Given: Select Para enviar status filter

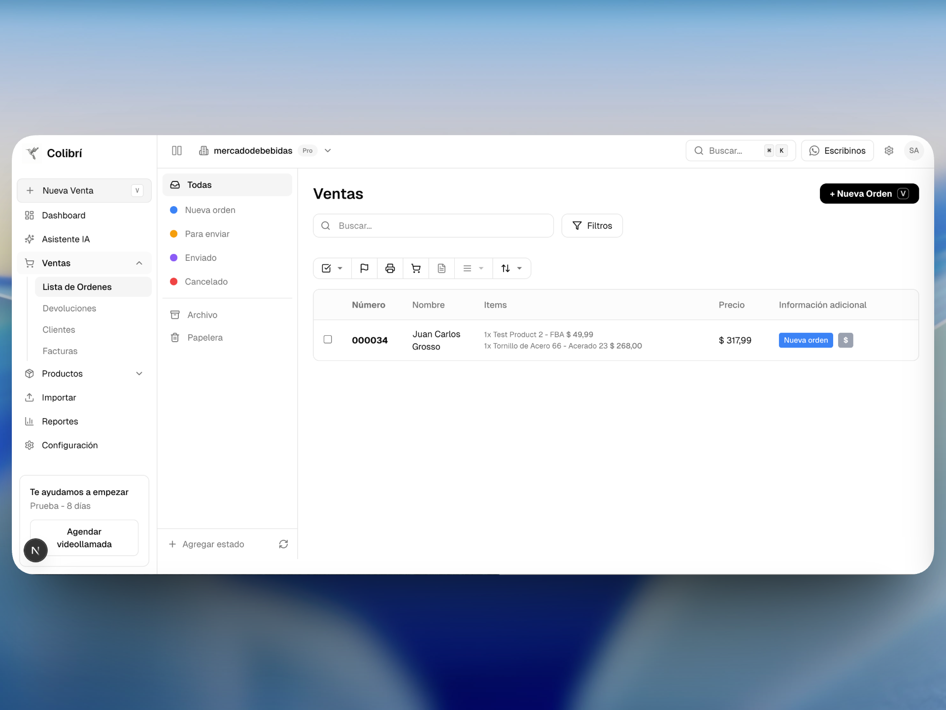Looking at the screenshot, I should 207,234.
